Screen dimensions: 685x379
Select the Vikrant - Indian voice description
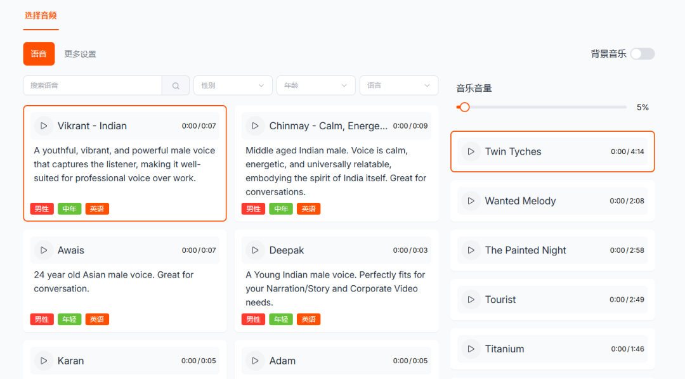124,164
